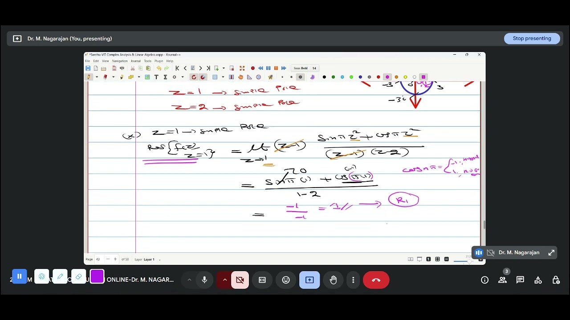Select thick line thickness dot
Image resolution: width=570 pixels, height=320 pixels.
click(300, 77)
